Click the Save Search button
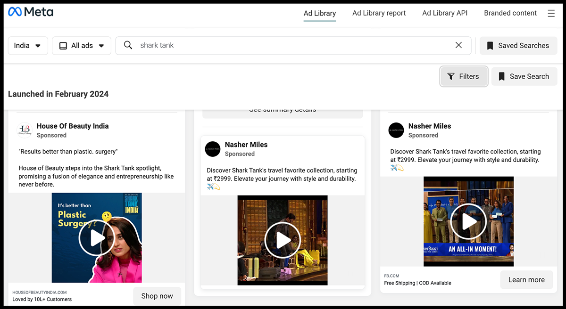Screen dimensions: 566x309 click(524, 76)
